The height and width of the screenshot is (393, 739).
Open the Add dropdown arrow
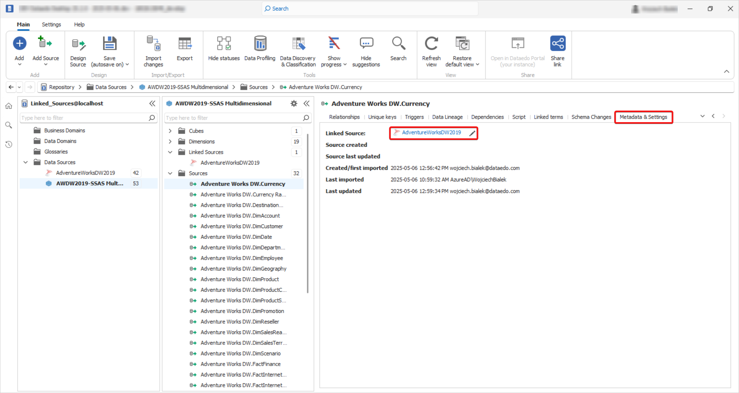20,64
